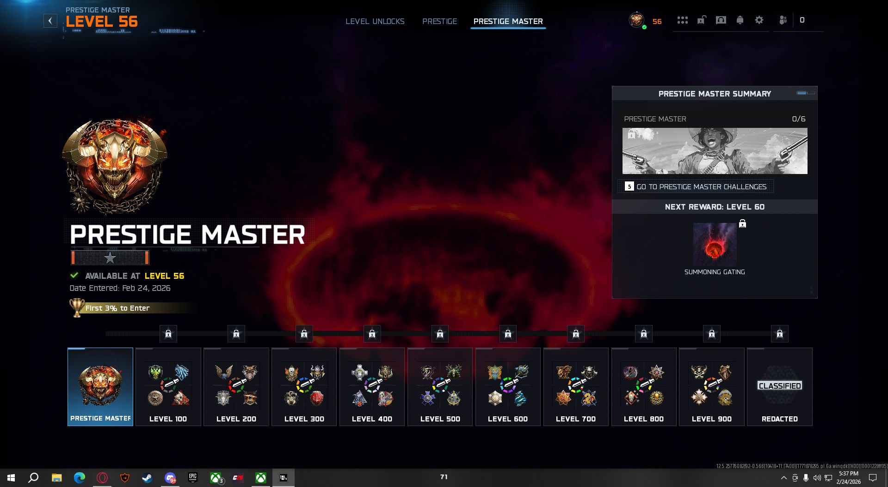Select the Classified Redacted reward tile
Image resolution: width=888 pixels, height=487 pixels.
pyautogui.click(x=779, y=386)
